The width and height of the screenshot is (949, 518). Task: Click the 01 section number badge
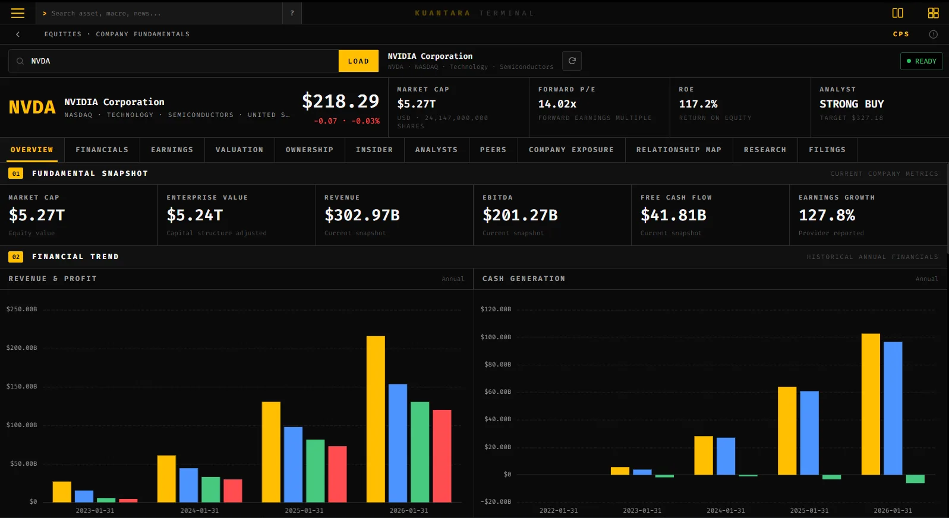pos(16,173)
